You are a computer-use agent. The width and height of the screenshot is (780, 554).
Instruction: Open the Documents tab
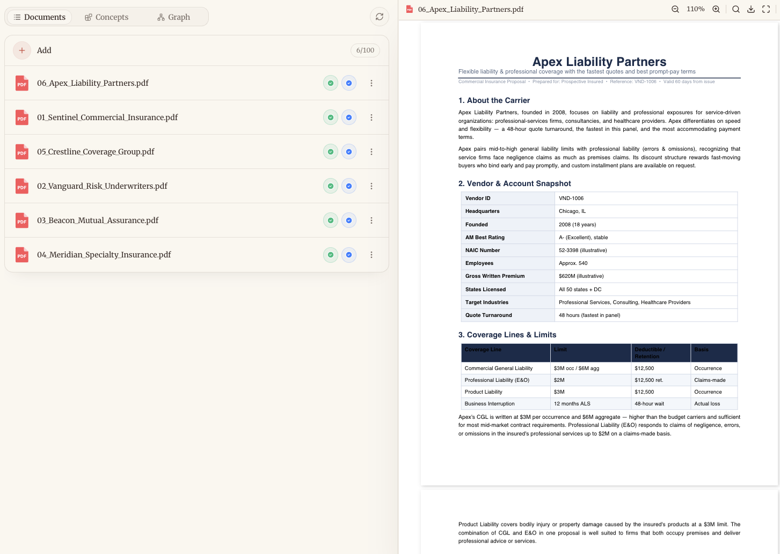click(40, 17)
